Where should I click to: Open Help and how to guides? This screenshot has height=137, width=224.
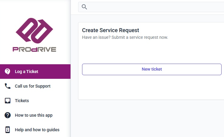click(37, 130)
